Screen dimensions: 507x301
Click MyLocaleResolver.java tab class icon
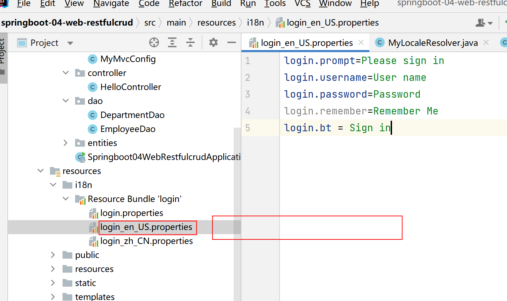pos(380,43)
